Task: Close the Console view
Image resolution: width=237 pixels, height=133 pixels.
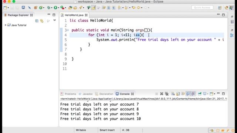Action: 133,94
